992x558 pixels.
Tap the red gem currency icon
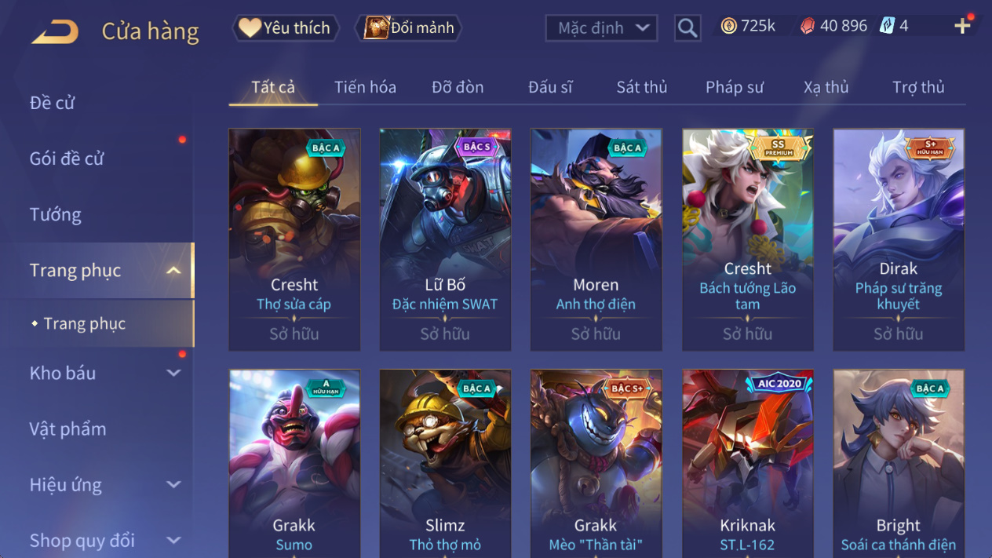point(807,26)
